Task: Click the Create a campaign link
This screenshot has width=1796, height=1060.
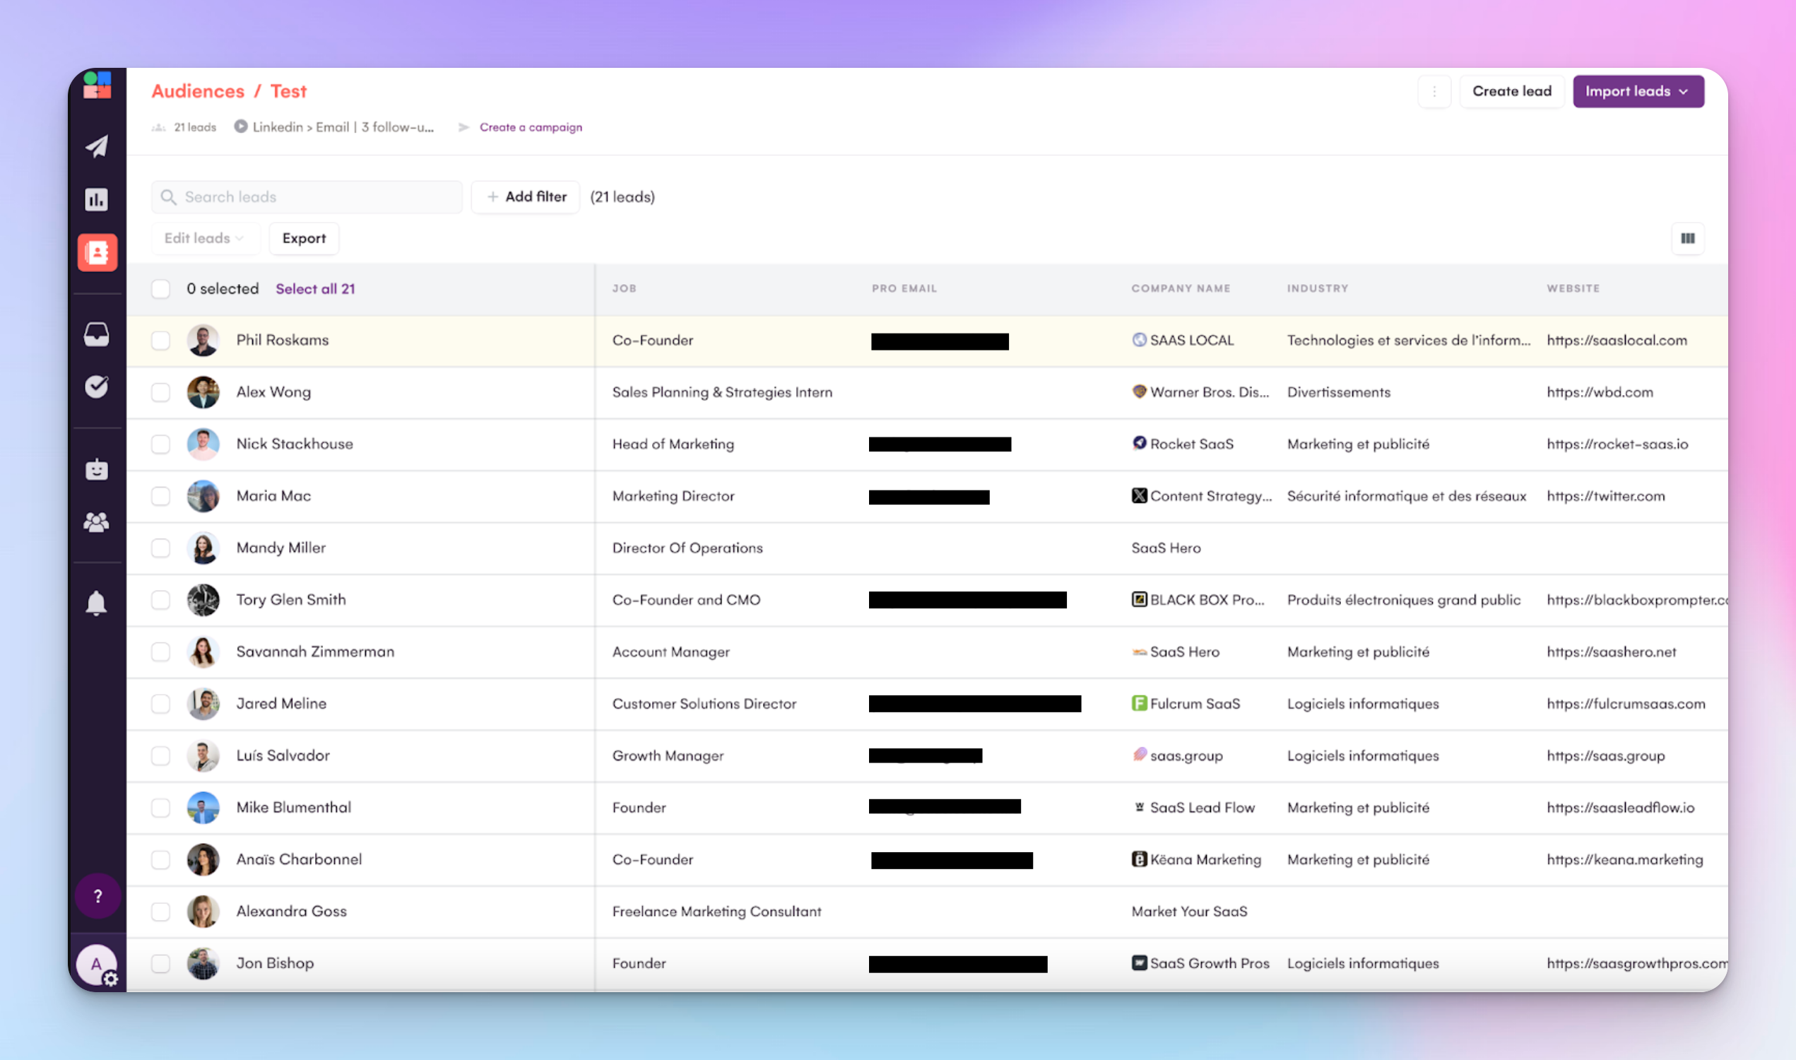Action: point(531,127)
